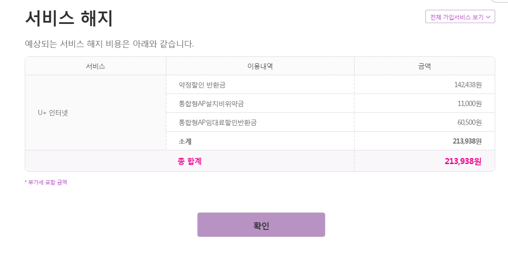Click the 금액 column header

pos(424,66)
